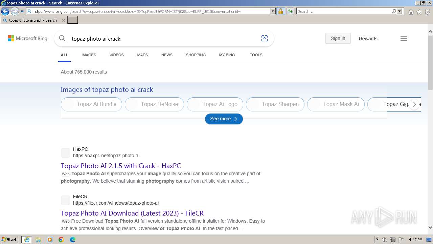This screenshot has width=433, height=244.
Task: Click the 'FileCR' site name text
Action: pyautogui.click(x=80, y=197)
